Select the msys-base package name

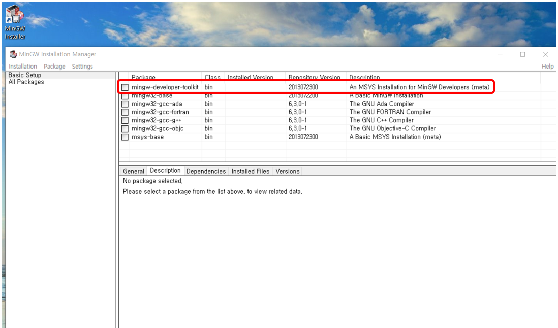click(x=148, y=137)
